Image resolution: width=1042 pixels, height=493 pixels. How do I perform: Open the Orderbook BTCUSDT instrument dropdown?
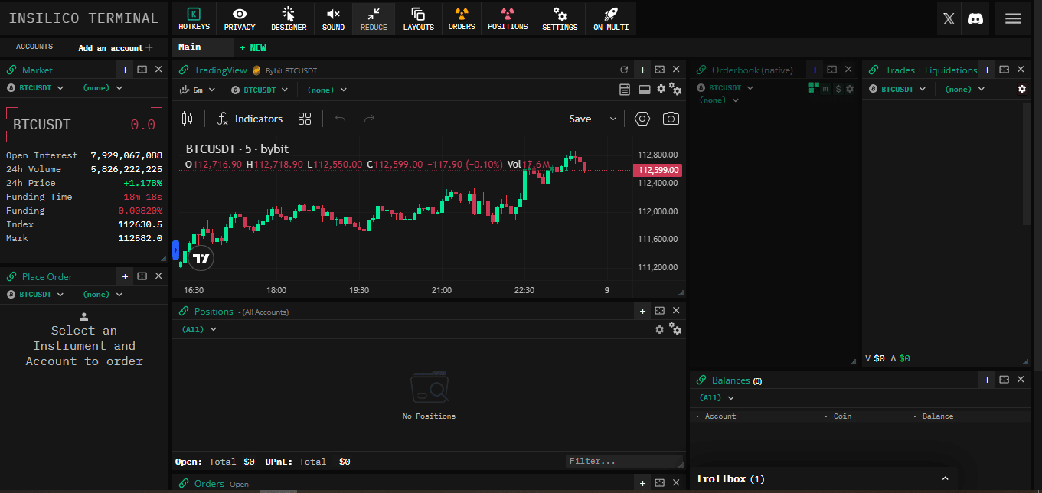tap(724, 88)
